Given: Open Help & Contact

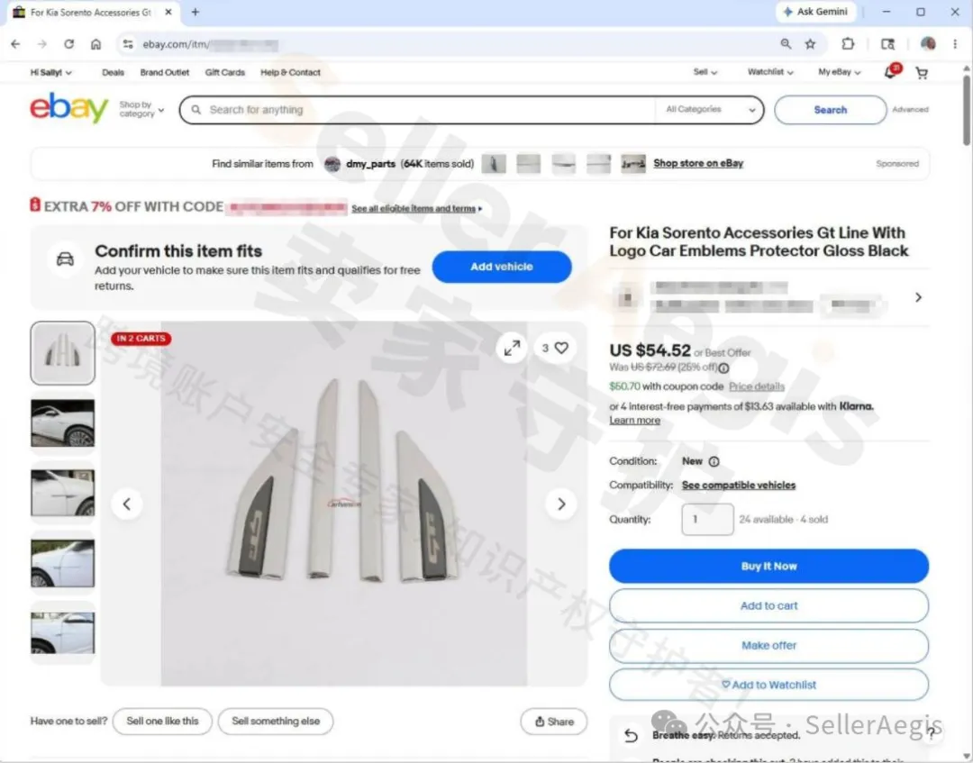Looking at the screenshot, I should pos(290,73).
